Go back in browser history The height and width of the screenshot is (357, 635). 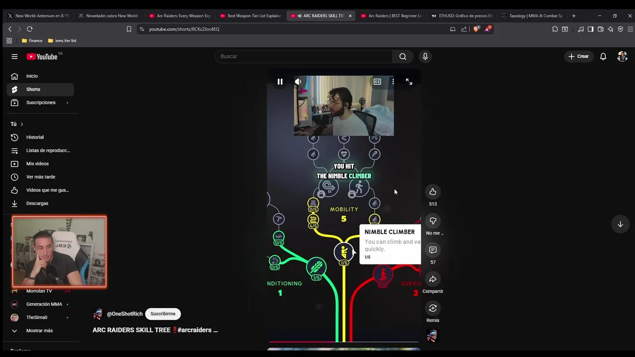[x=10, y=29]
